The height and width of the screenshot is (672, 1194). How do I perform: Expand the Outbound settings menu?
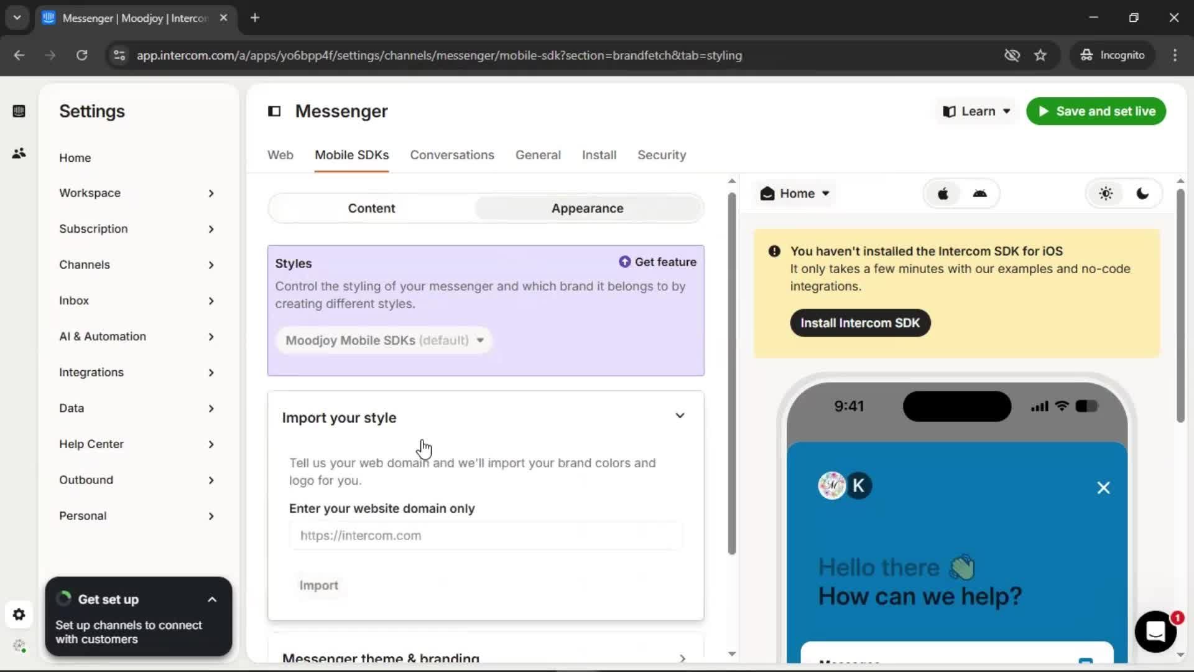click(x=137, y=480)
